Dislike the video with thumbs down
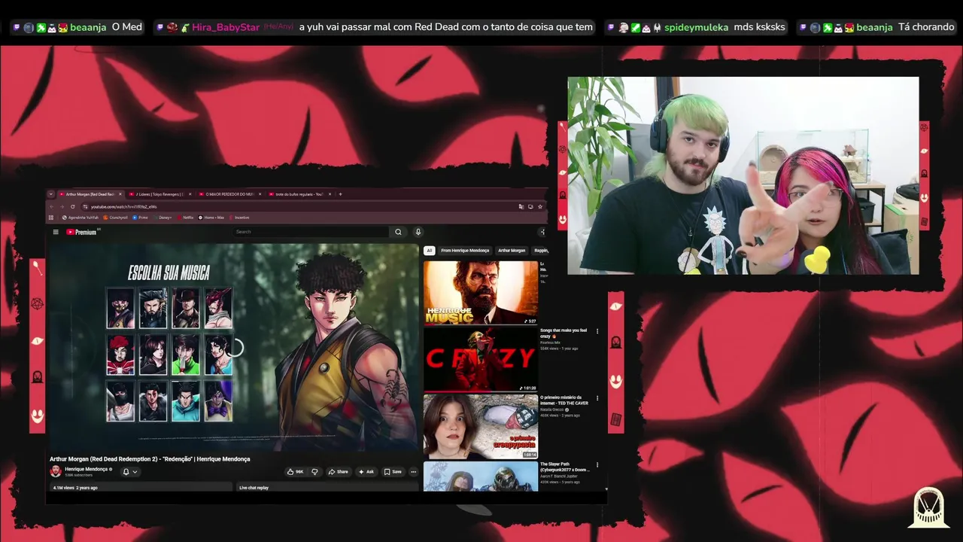 click(x=314, y=472)
